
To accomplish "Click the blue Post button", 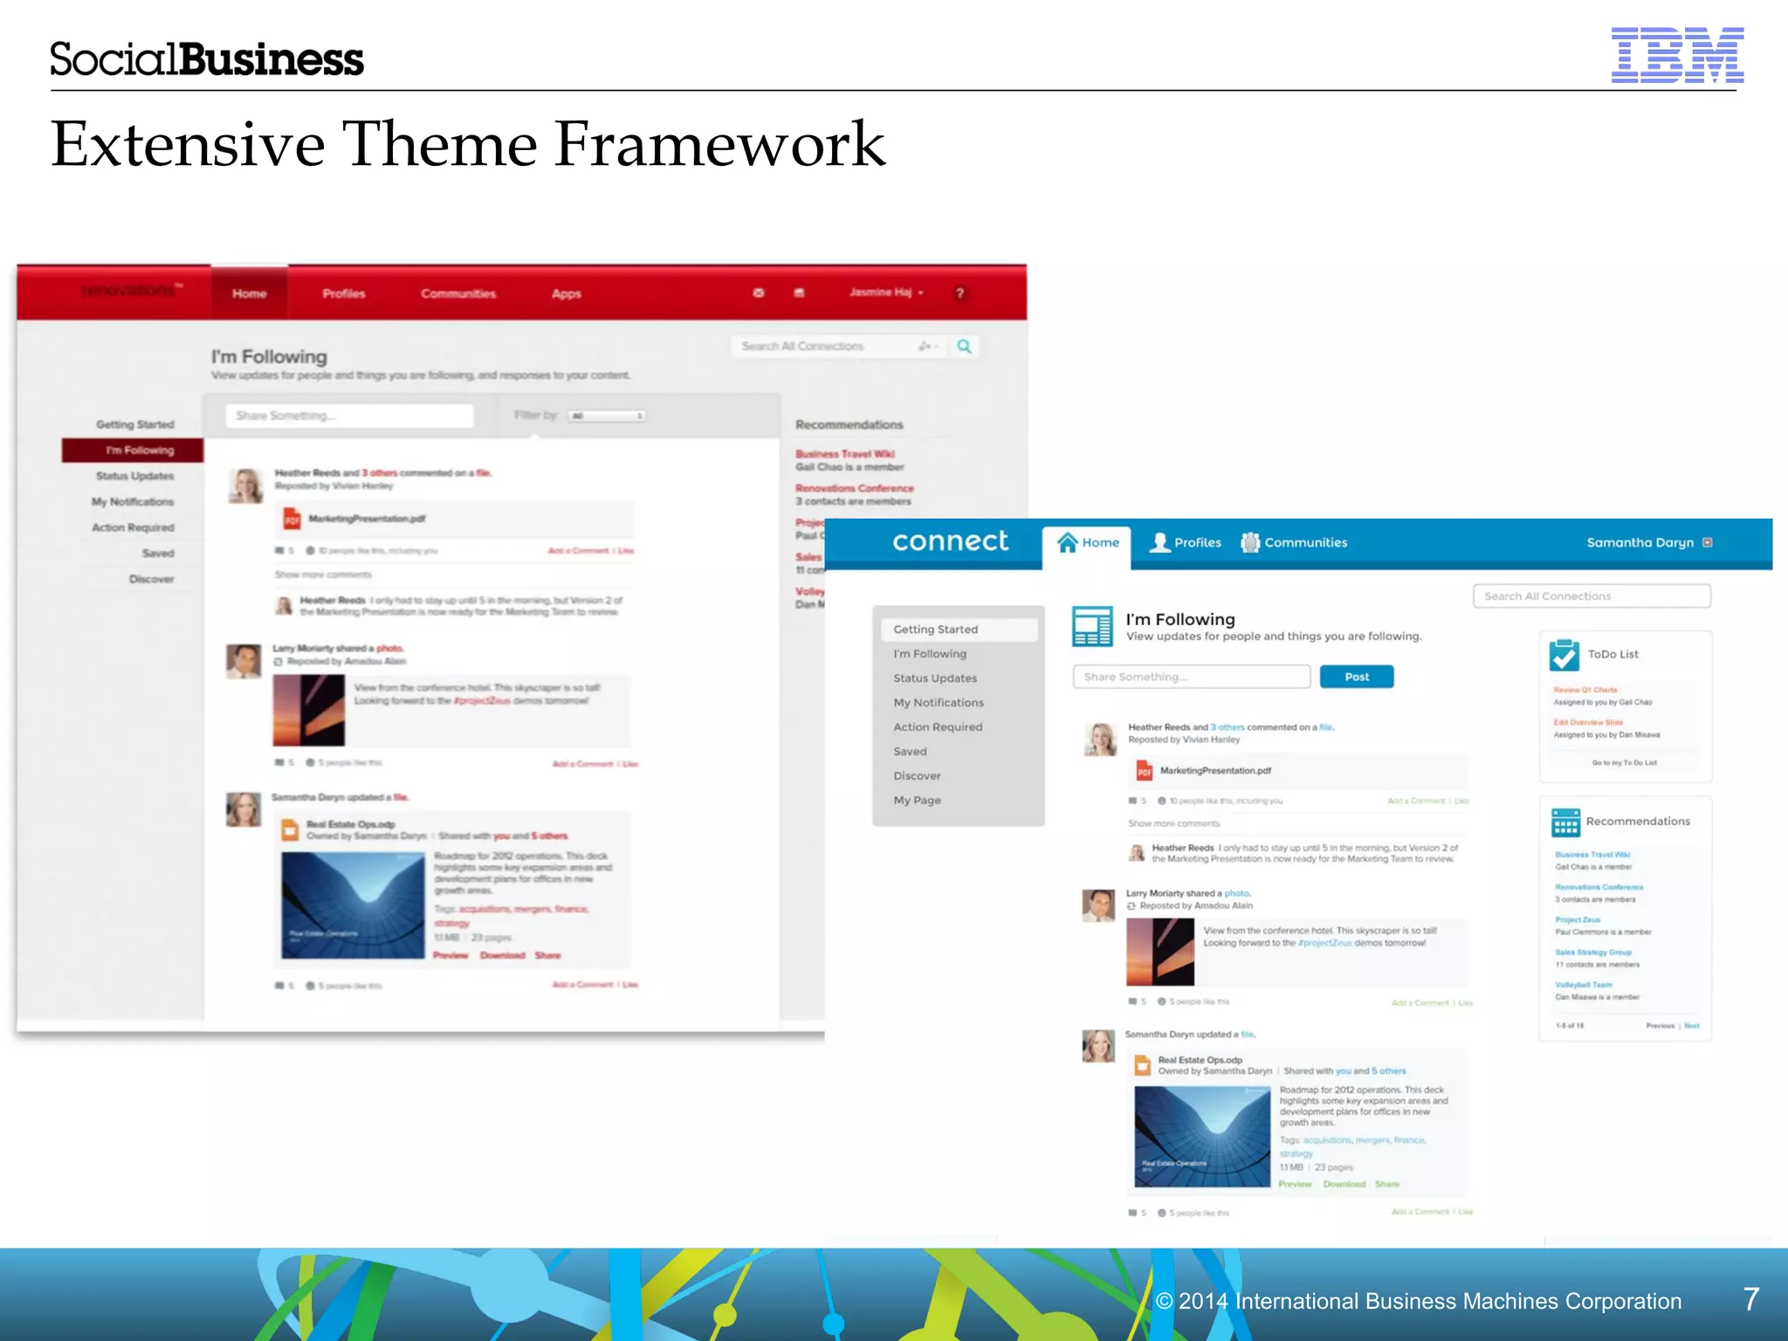I will click(x=1357, y=677).
